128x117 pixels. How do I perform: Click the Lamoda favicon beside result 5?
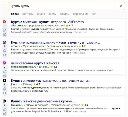4,101
